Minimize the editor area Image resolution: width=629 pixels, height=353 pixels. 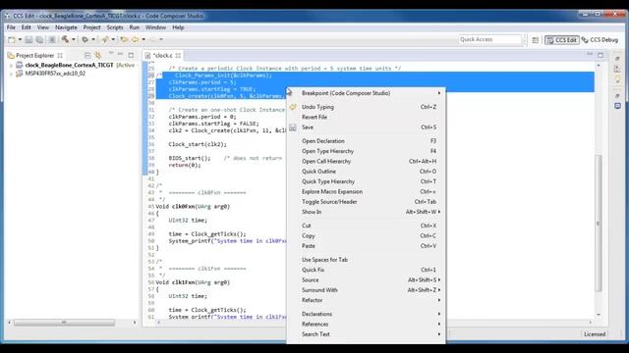click(x=590, y=54)
